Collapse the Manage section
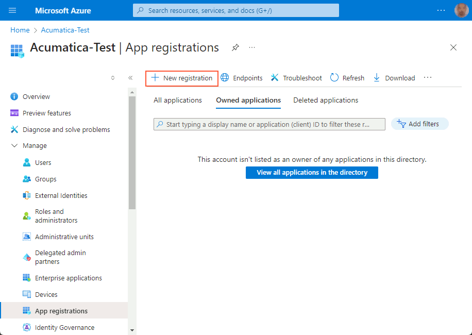Image resolution: width=472 pixels, height=335 pixels. tap(14, 146)
